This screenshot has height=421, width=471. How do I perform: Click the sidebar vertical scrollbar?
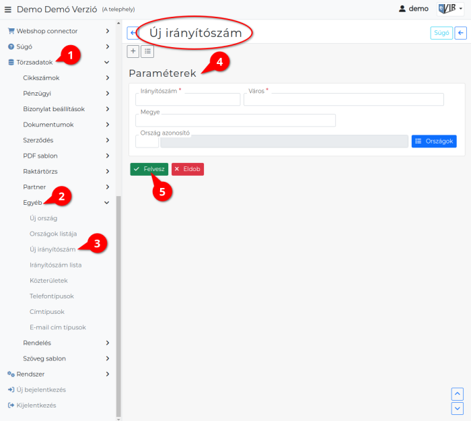point(118,306)
